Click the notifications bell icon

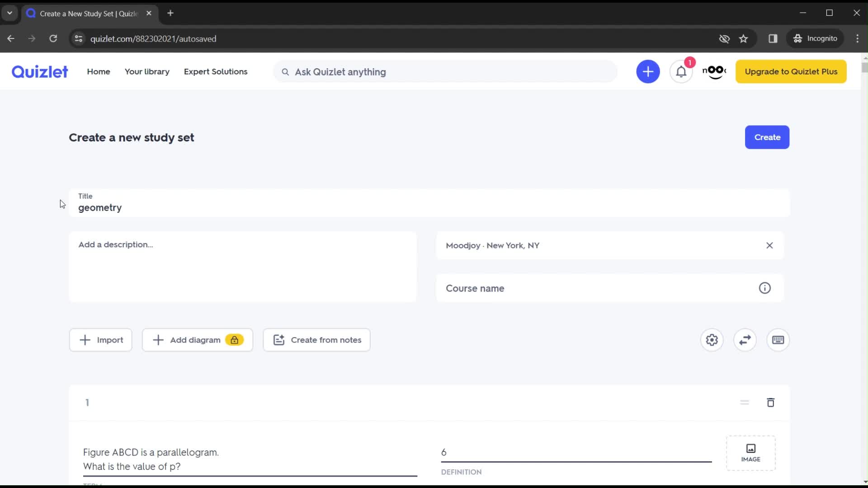tap(681, 71)
